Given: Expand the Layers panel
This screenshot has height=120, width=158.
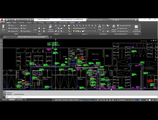Looking at the screenshot, I should 84,34.
